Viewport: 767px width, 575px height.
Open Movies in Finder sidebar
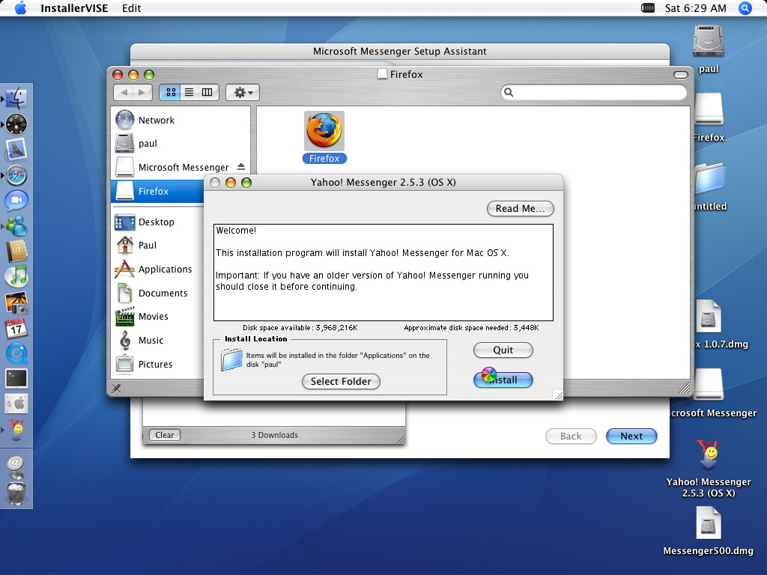[157, 317]
